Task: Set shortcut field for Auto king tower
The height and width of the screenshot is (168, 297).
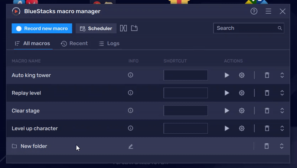Action: (186, 75)
